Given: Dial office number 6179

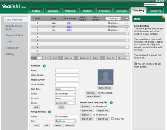Looking at the screenshot, I should click(69, 30).
